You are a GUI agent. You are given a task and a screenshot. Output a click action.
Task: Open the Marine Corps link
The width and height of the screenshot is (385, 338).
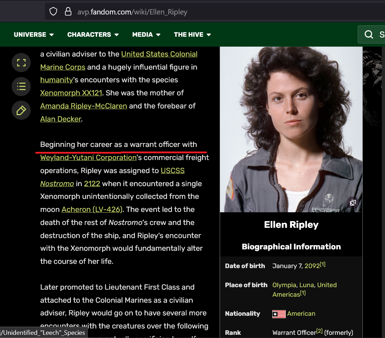[63, 67]
